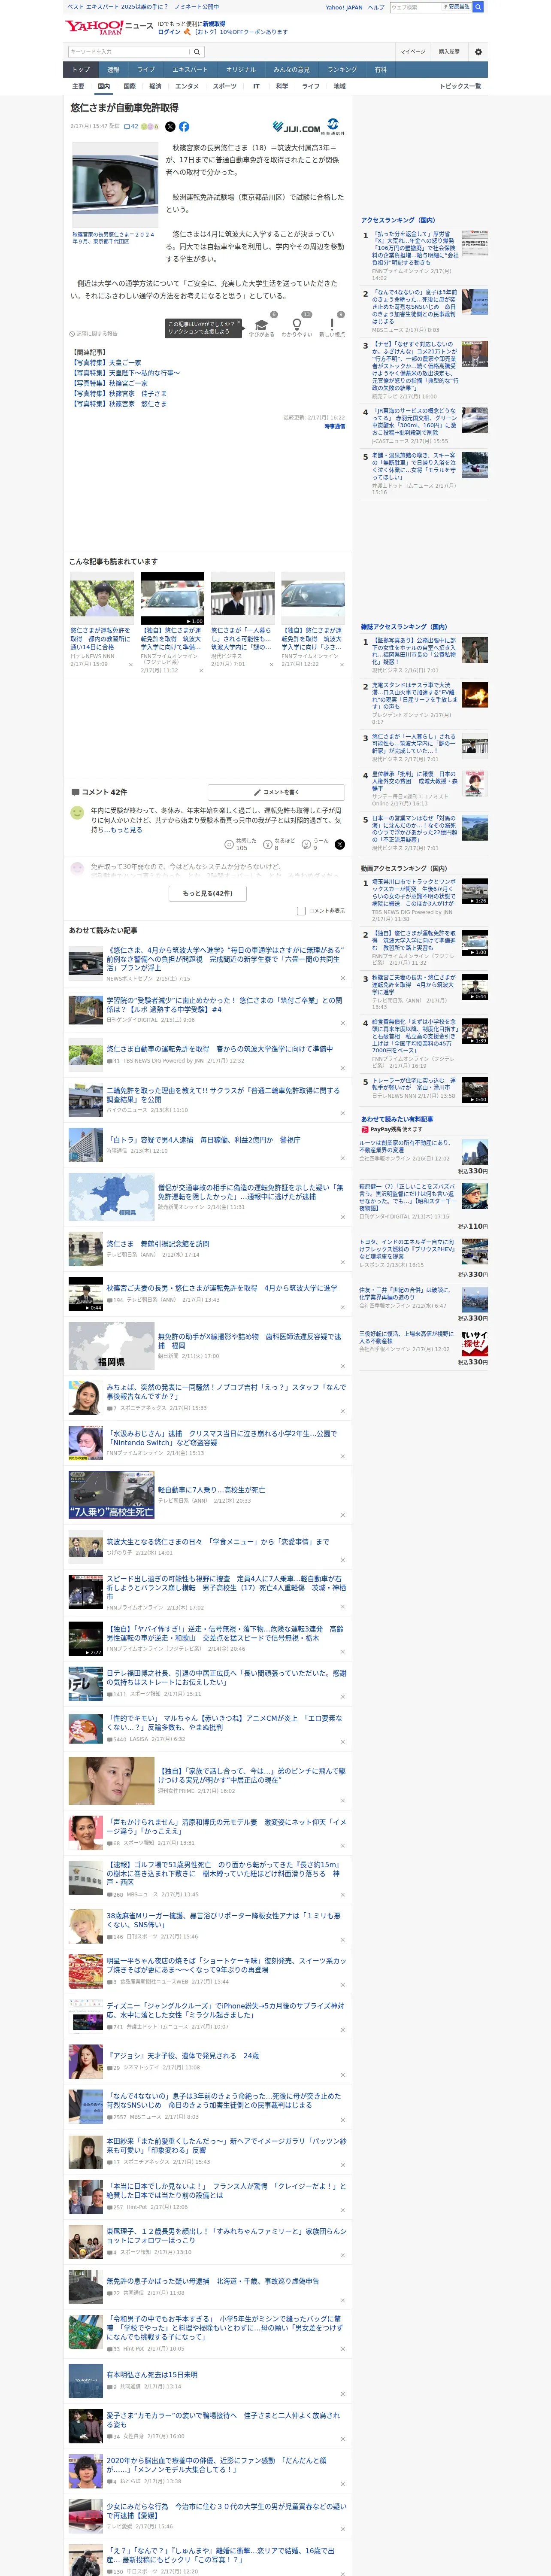Viewport: 551px width, 2576px height.
Task: Play recommended video thumbnail with 1:00 duration
Action: [172, 598]
